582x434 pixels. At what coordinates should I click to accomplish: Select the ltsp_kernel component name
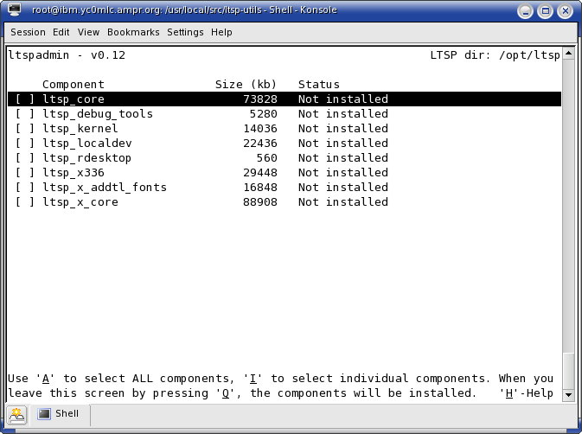tap(80, 129)
